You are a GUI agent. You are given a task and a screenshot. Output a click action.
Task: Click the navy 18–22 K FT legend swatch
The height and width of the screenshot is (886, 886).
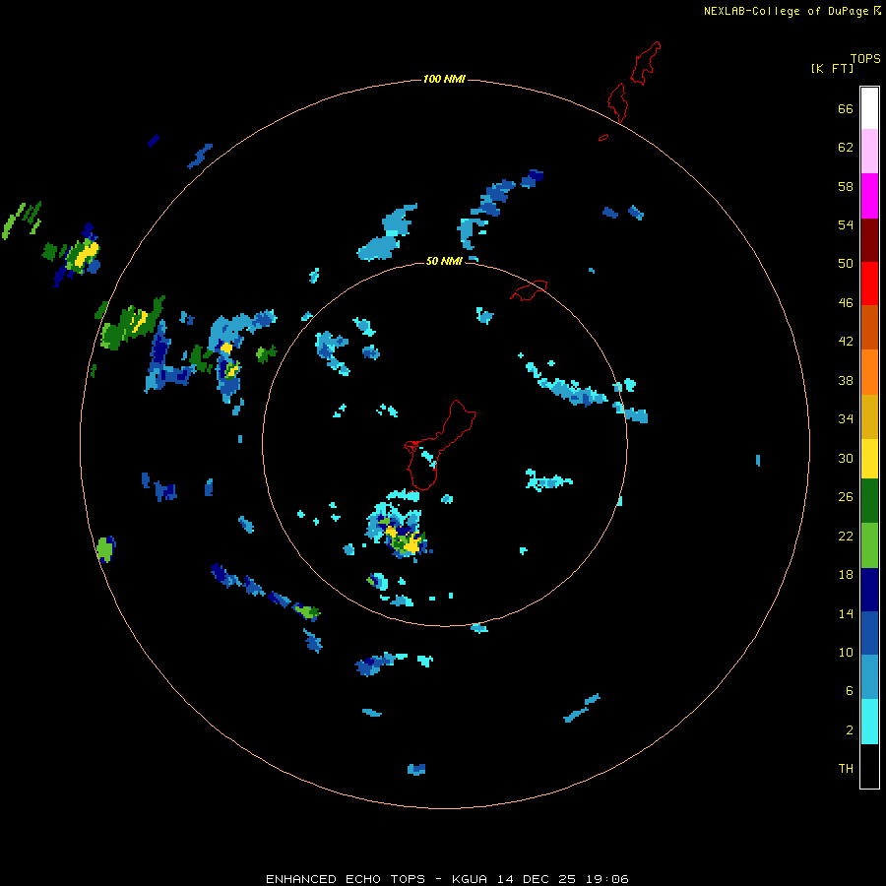(869, 590)
